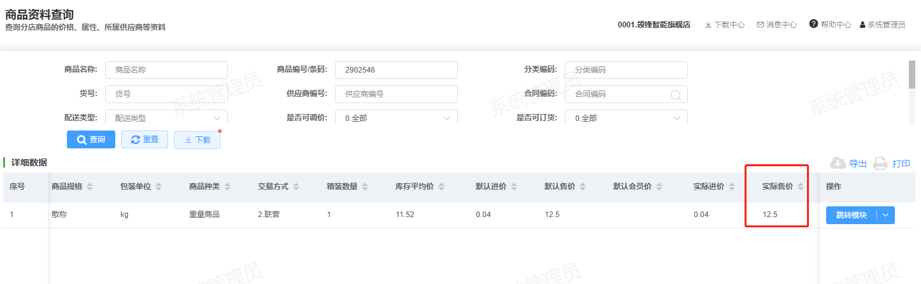This screenshot has height=284, width=921.
Task: Select the 12.5 value under 默认售价
Action: coord(552,215)
